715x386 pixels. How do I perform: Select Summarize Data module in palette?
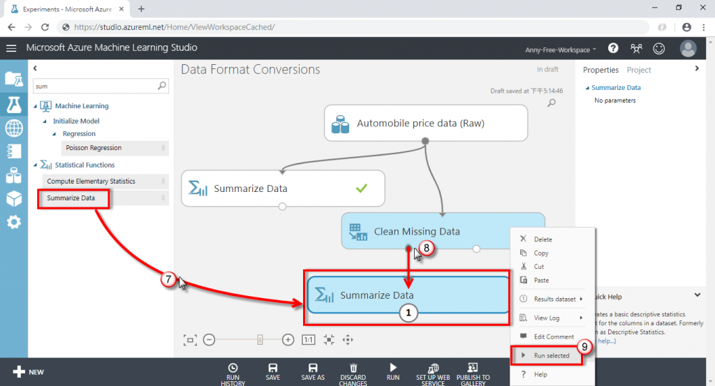click(x=105, y=198)
